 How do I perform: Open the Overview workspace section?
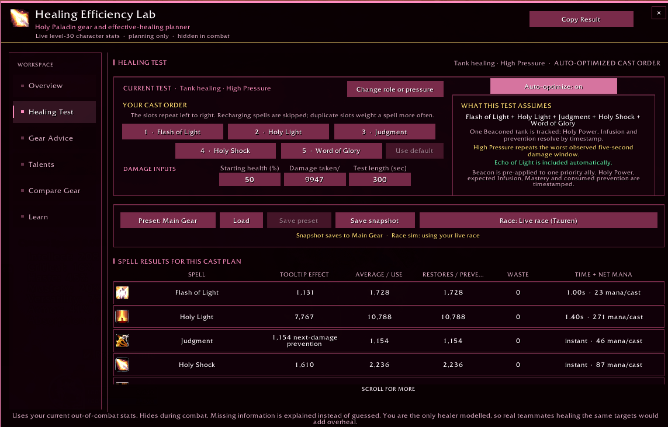tap(54, 86)
